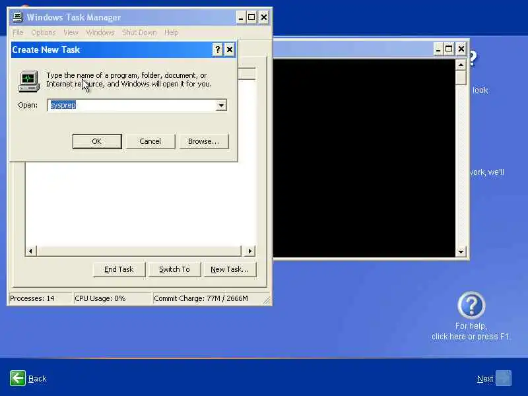This screenshot has height=396, width=528.
Task: Expand the Open field history dropdown
Action: pos(221,106)
